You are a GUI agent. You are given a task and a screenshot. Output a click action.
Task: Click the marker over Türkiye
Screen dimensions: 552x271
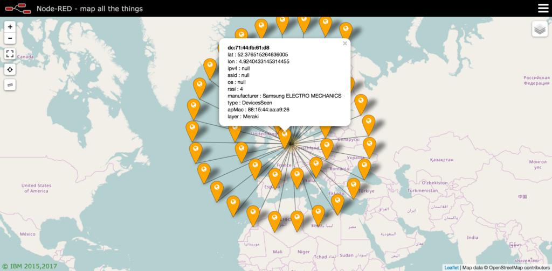click(x=354, y=188)
